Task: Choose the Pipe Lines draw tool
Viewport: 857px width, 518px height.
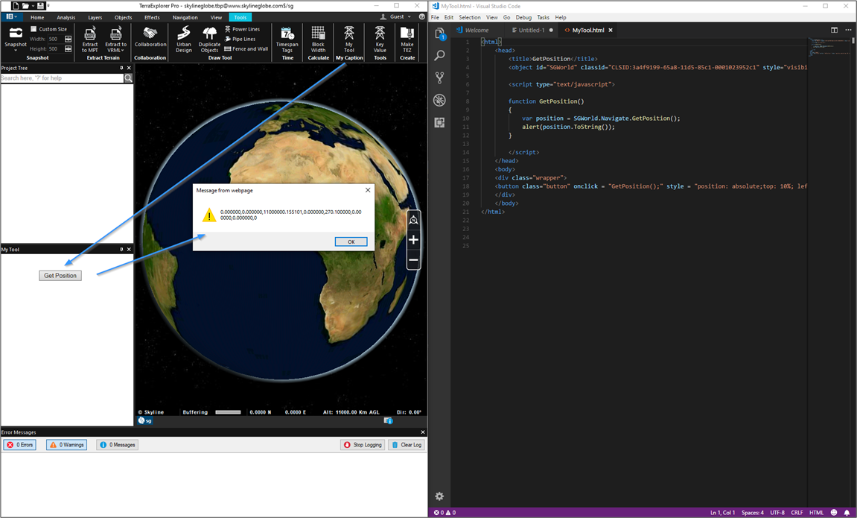Action: pyautogui.click(x=240, y=39)
